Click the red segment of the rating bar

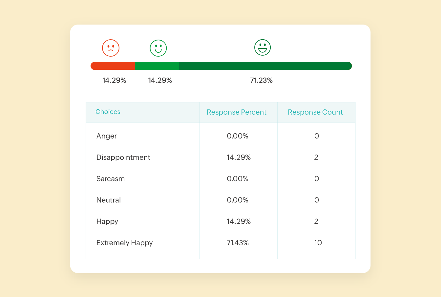113,66
